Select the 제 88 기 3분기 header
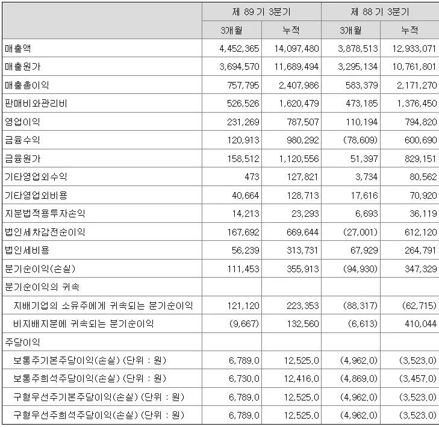Image resolution: width=439 pixels, height=427 pixels. (x=380, y=12)
